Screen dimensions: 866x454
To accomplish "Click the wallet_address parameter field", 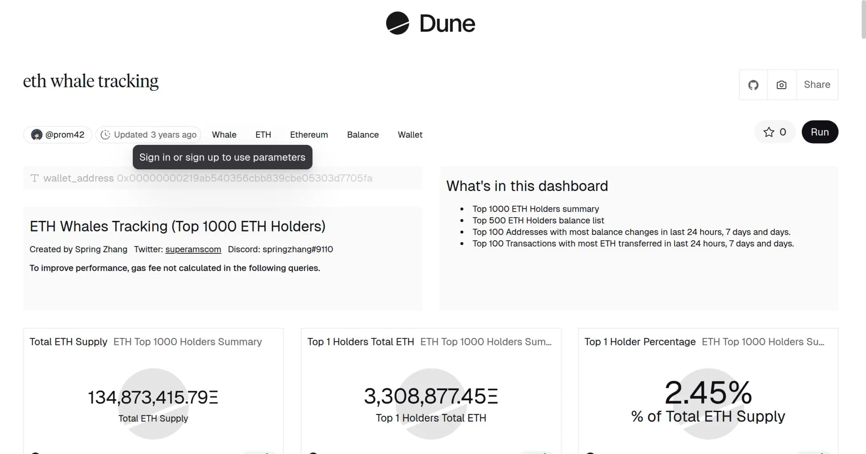I will [x=244, y=178].
